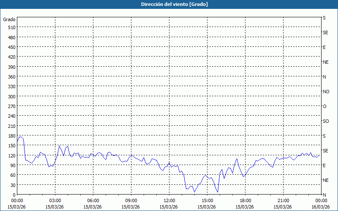Viewport: 338px width, 211px height.
Task: Click the 15:00 time label
Action: click(207, 200)
